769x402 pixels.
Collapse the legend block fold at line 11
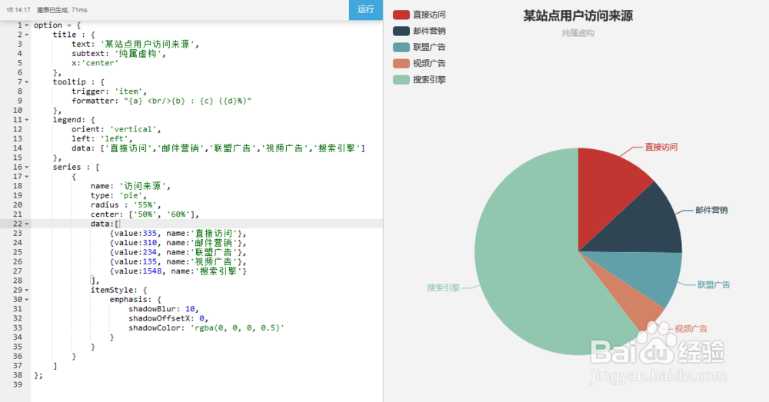tap(26, 120)
